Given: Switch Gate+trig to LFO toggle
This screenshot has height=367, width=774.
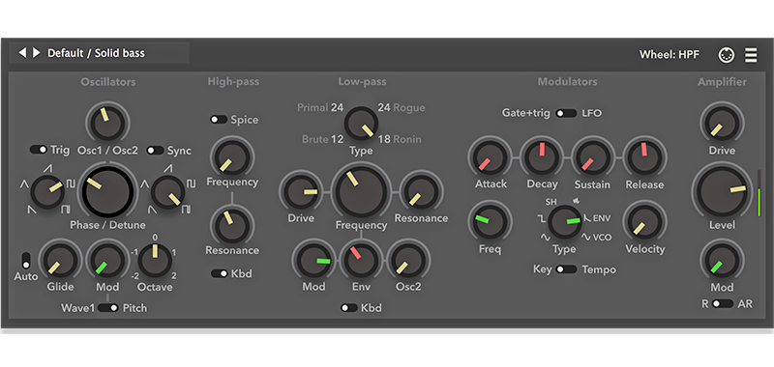Looking at the screenshot, I should pos(566,113).
